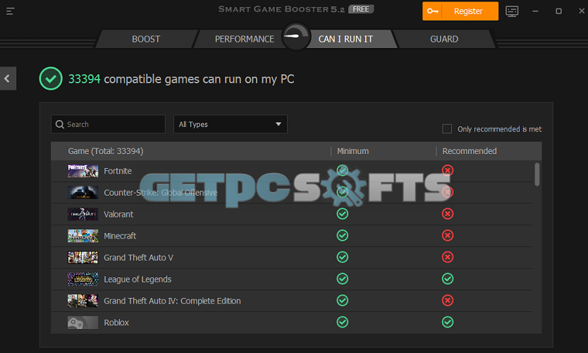
Task: Open the Minecraft thumbnail
Action: click(x=83, y=236)
